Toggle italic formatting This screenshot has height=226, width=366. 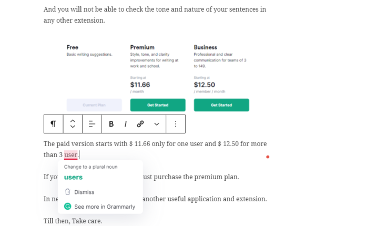tap(126, 124)
